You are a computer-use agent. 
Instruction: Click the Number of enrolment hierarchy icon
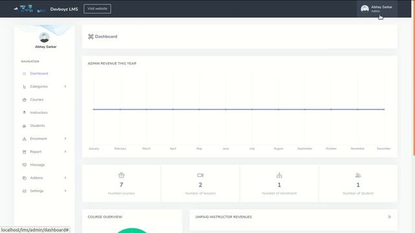click(279, 175)
